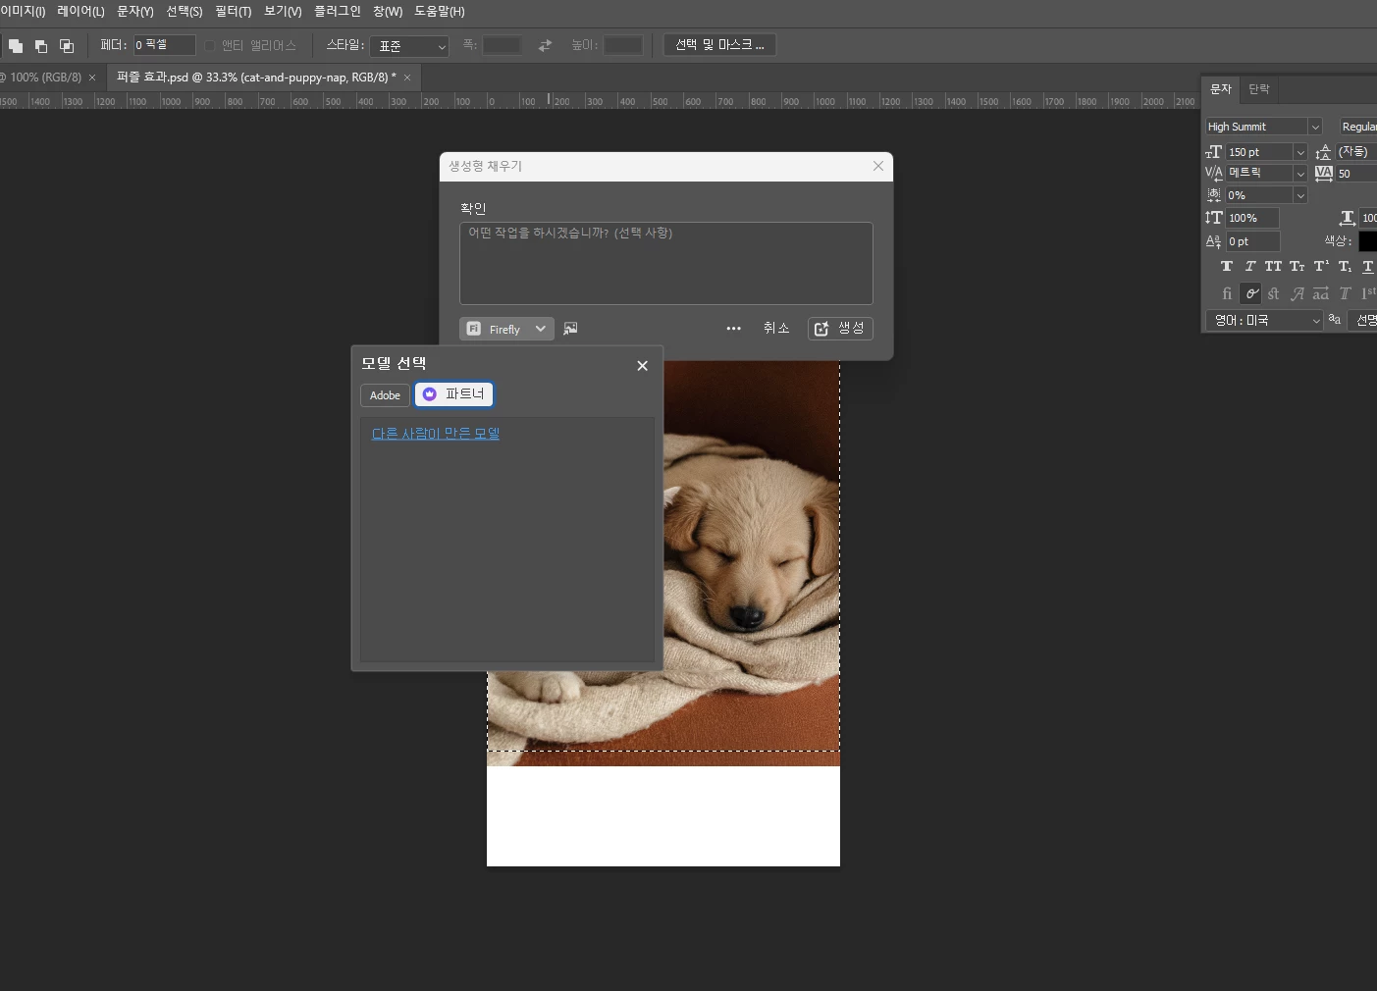Click the tsume spacing icon beside 0%
Image resolution: width=1377 pixels, height=991 pixels.
(x=1214, y=195)
